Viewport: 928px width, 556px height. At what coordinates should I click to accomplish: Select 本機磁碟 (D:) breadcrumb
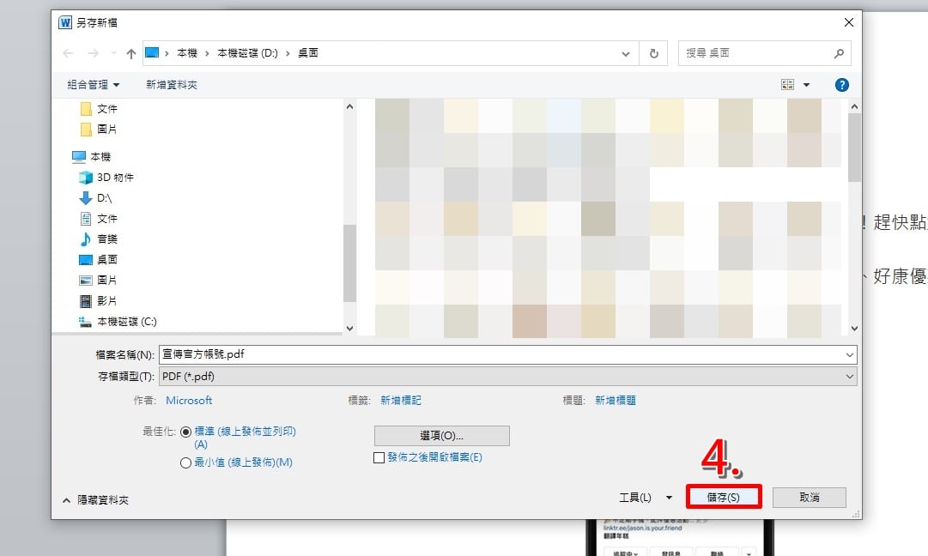tap(247, 52)
